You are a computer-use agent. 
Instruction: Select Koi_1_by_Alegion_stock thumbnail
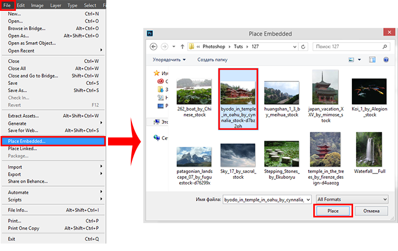pyautogui.click(x=369, y=92)
